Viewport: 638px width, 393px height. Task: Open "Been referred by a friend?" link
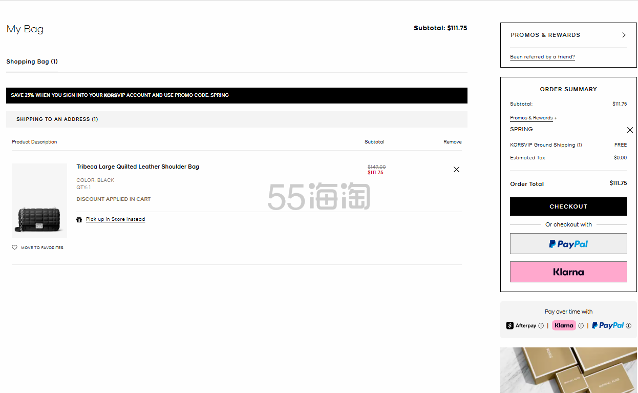coord(542,57)
